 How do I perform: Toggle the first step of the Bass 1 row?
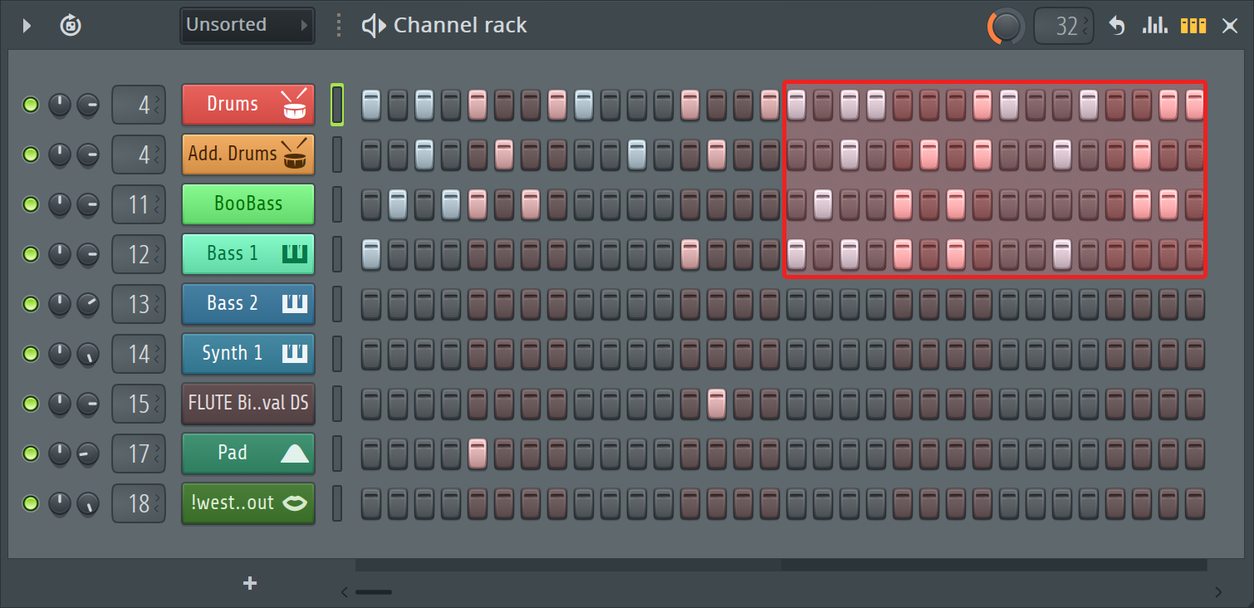[371, 254]
